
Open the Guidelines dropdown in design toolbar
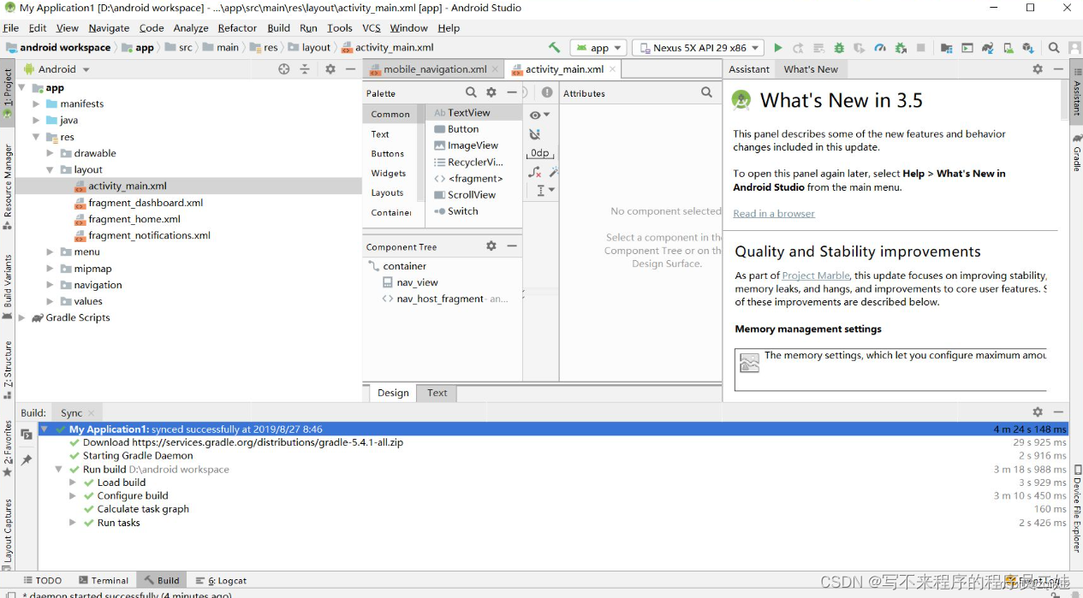[x=545, y=191]
